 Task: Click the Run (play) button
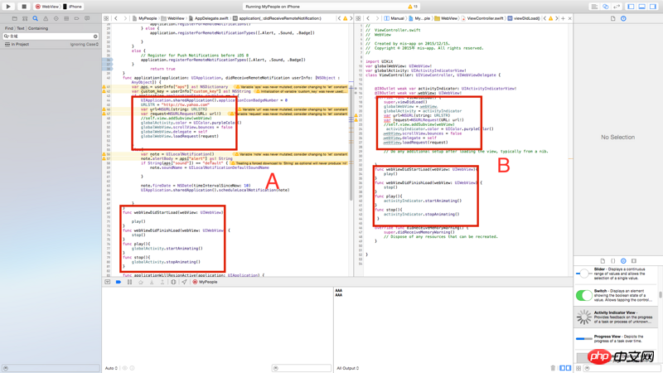8,7
